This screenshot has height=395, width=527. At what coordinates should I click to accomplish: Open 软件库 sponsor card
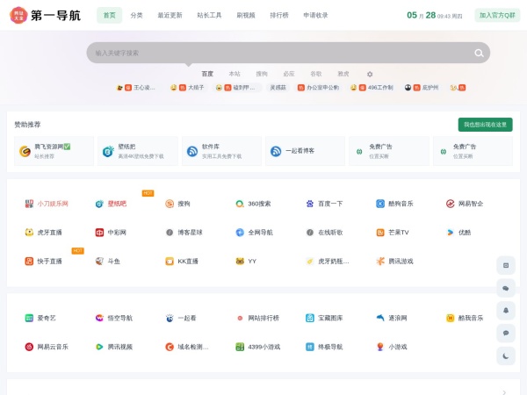pyautogui.click(x=221, y=151)
